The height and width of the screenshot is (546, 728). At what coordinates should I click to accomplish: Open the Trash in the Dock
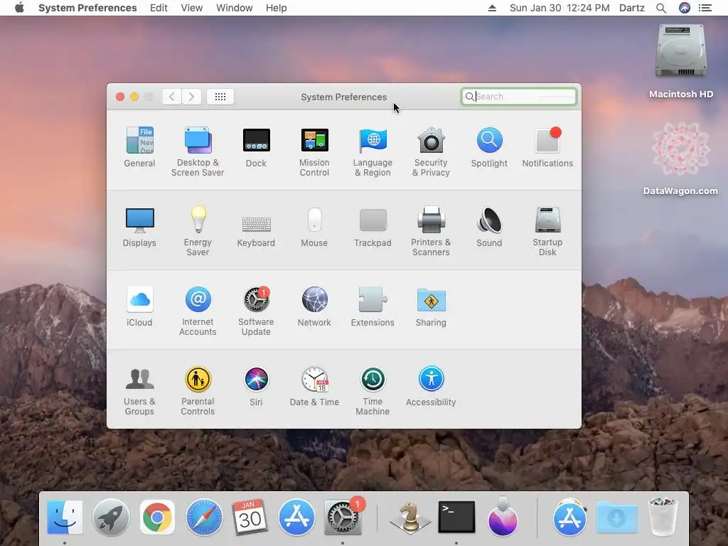(x=663, y=516)
